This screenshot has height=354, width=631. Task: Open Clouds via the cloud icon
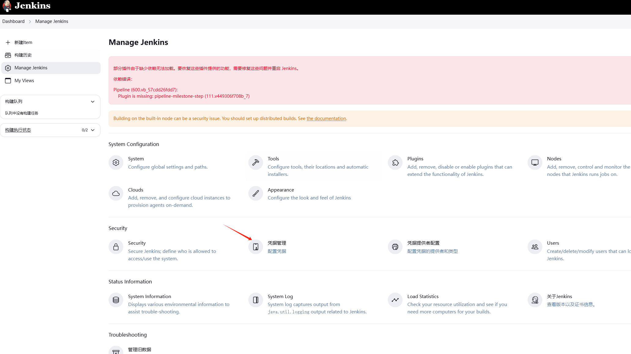coord(116,193)
